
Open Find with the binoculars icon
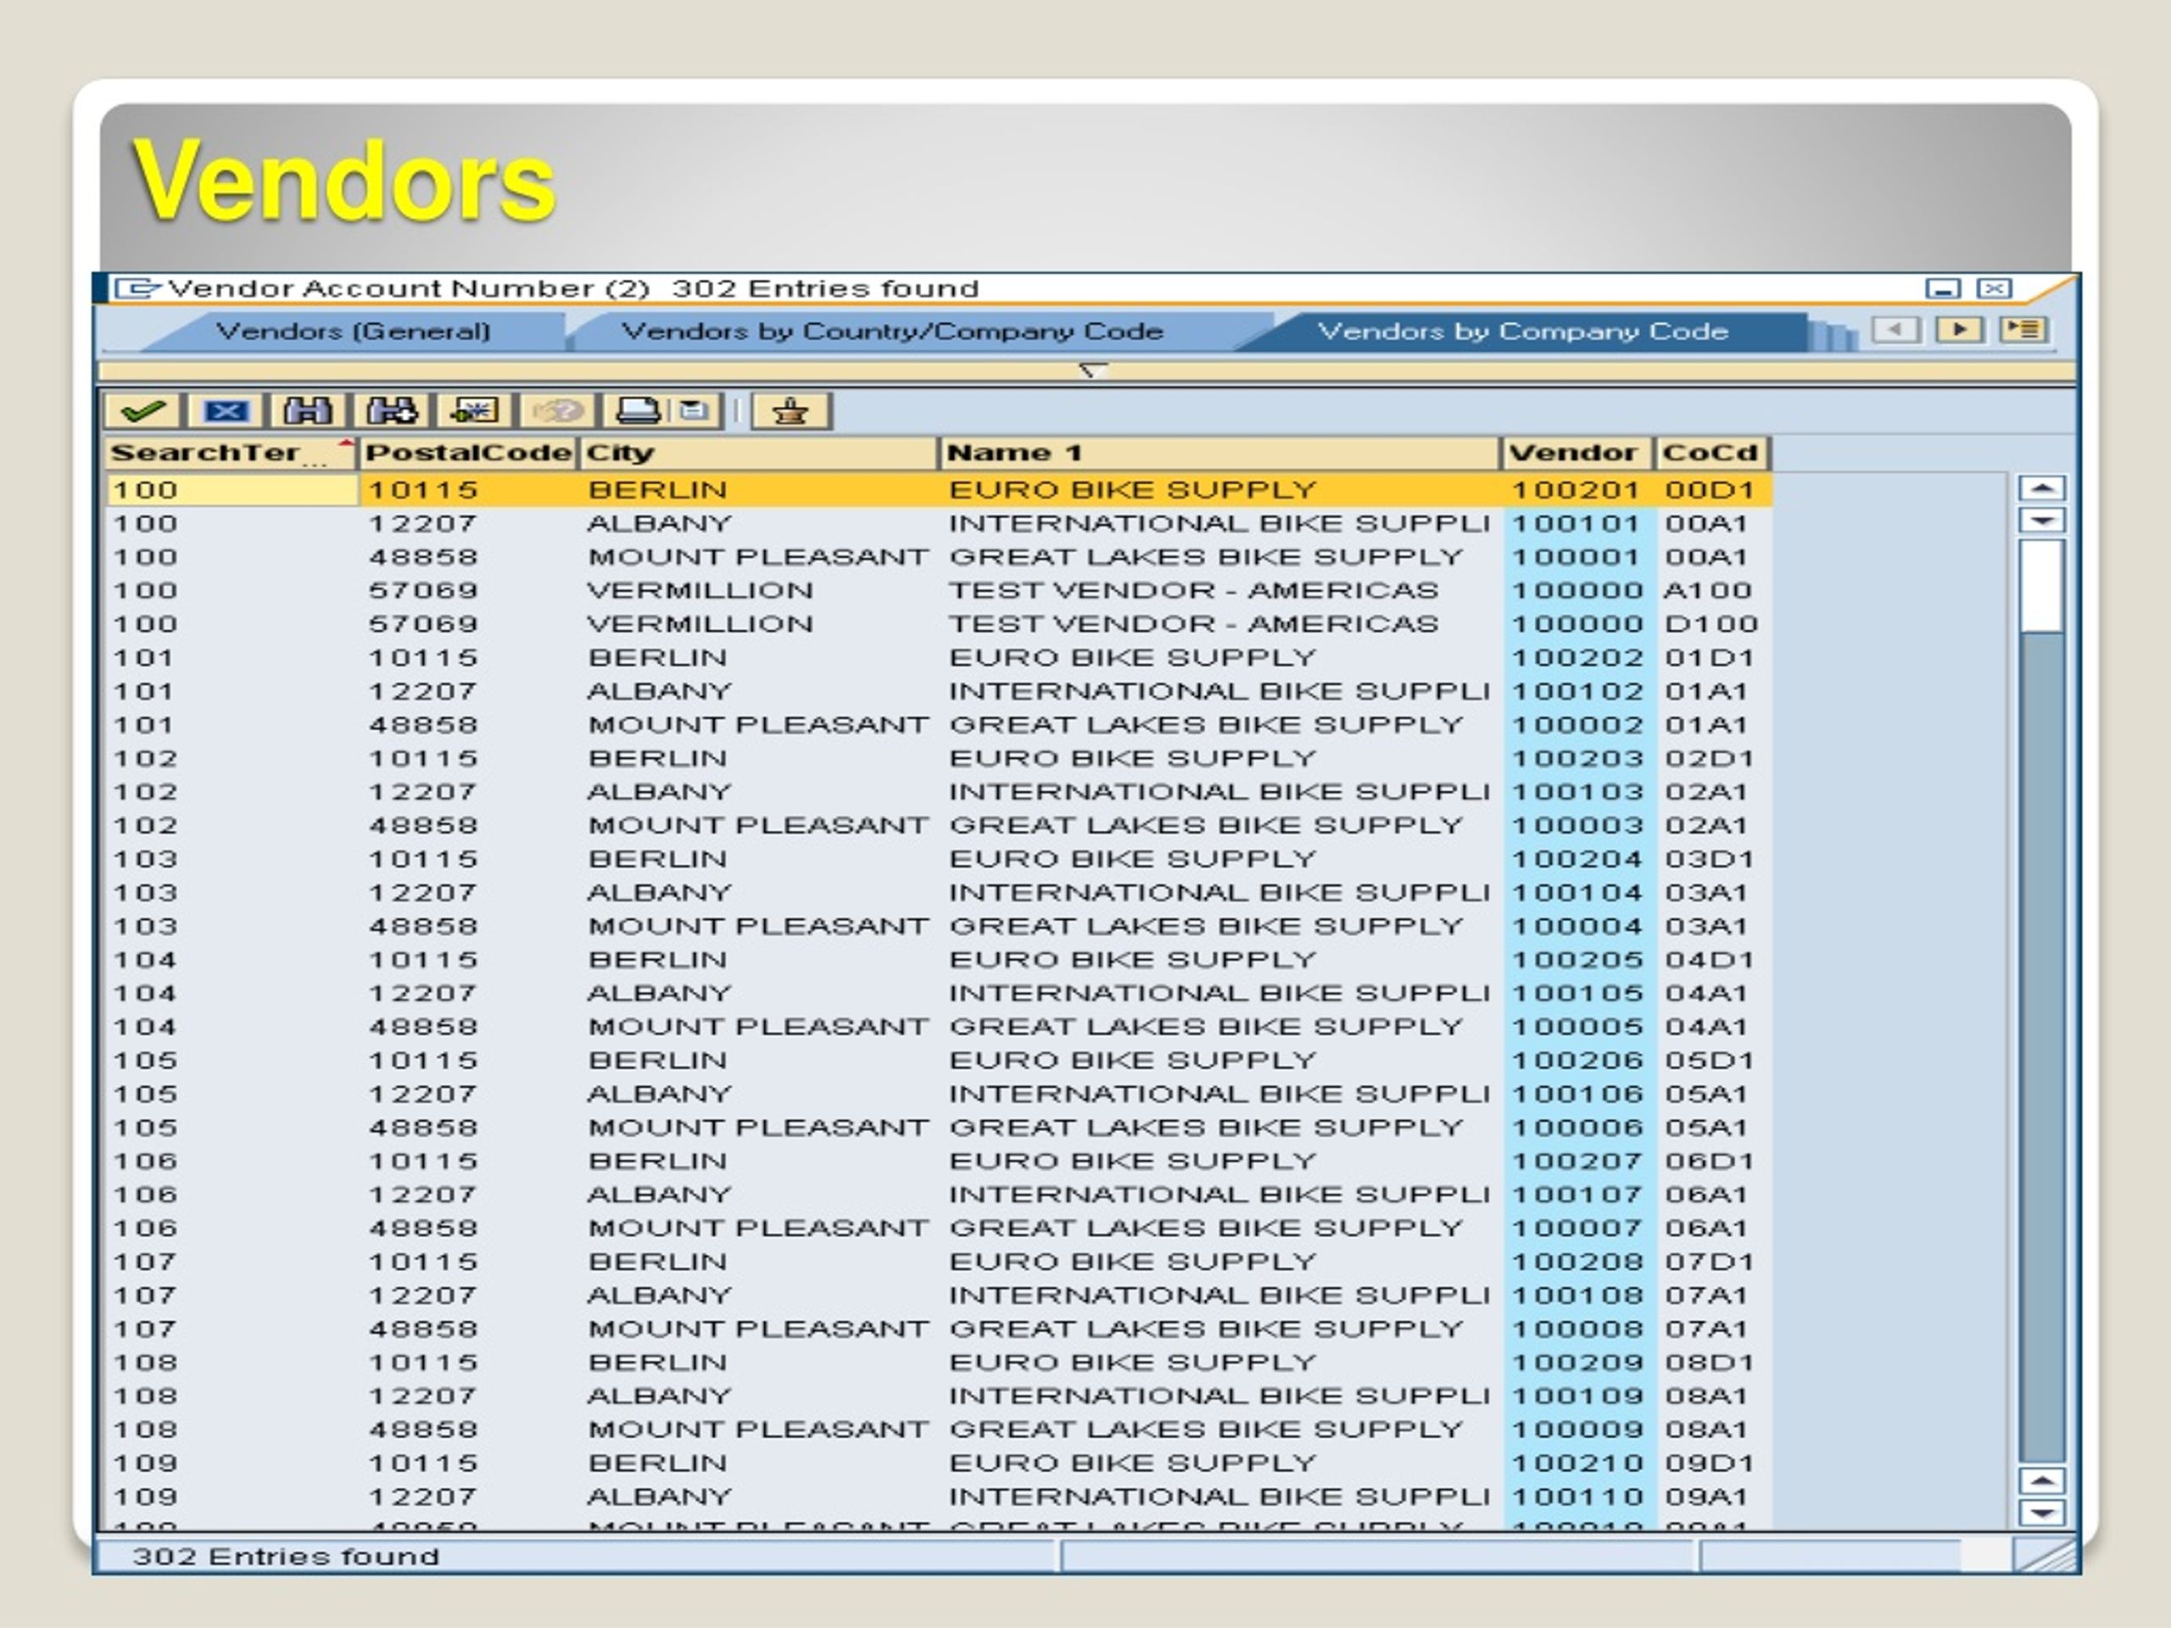point(308,410)
